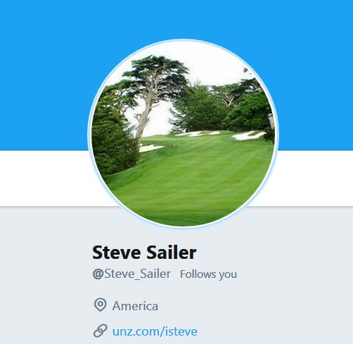Open Steve Sailer's circular profile photo
This screenshot has height=344, width=353.
coord(183,134)
